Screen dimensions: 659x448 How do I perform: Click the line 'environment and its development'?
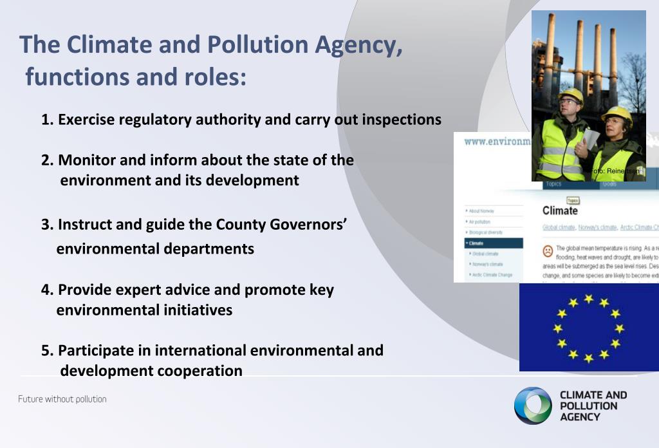[180, 180]
